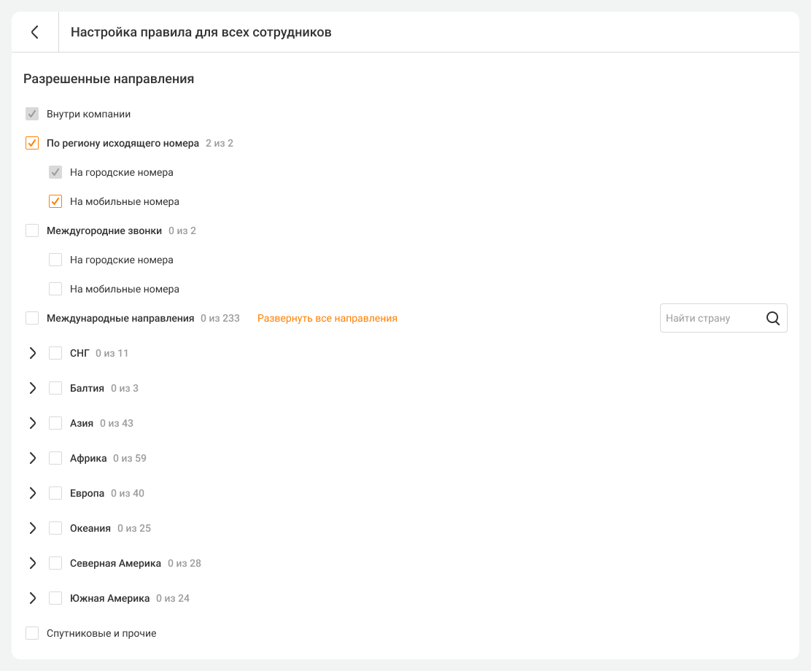This screenshot has width=811, height=671.
Task: Expand the Океания region list
Action: (x=32, y=528)
